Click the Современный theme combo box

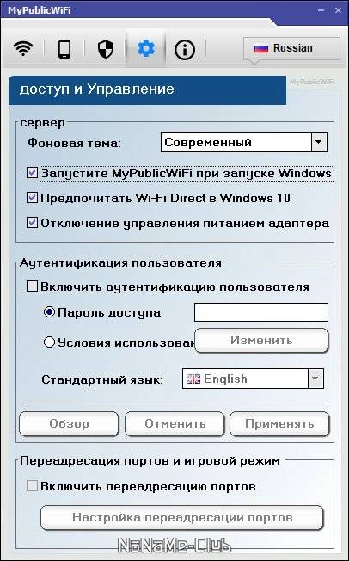pos(244,142)
